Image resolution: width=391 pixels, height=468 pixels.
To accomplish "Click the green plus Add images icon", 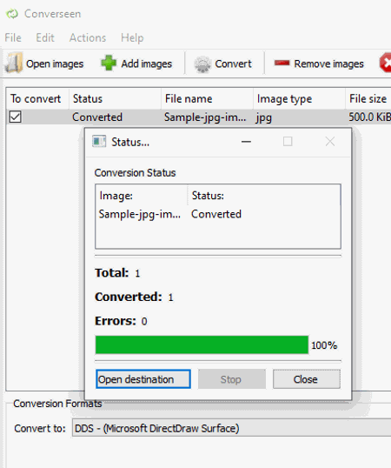I will click(x=109, y=63).
